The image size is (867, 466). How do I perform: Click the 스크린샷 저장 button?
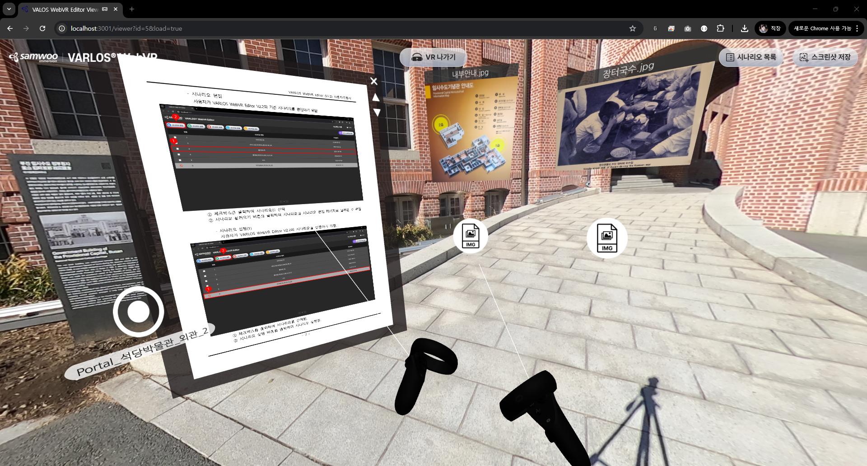pos(825,57)
